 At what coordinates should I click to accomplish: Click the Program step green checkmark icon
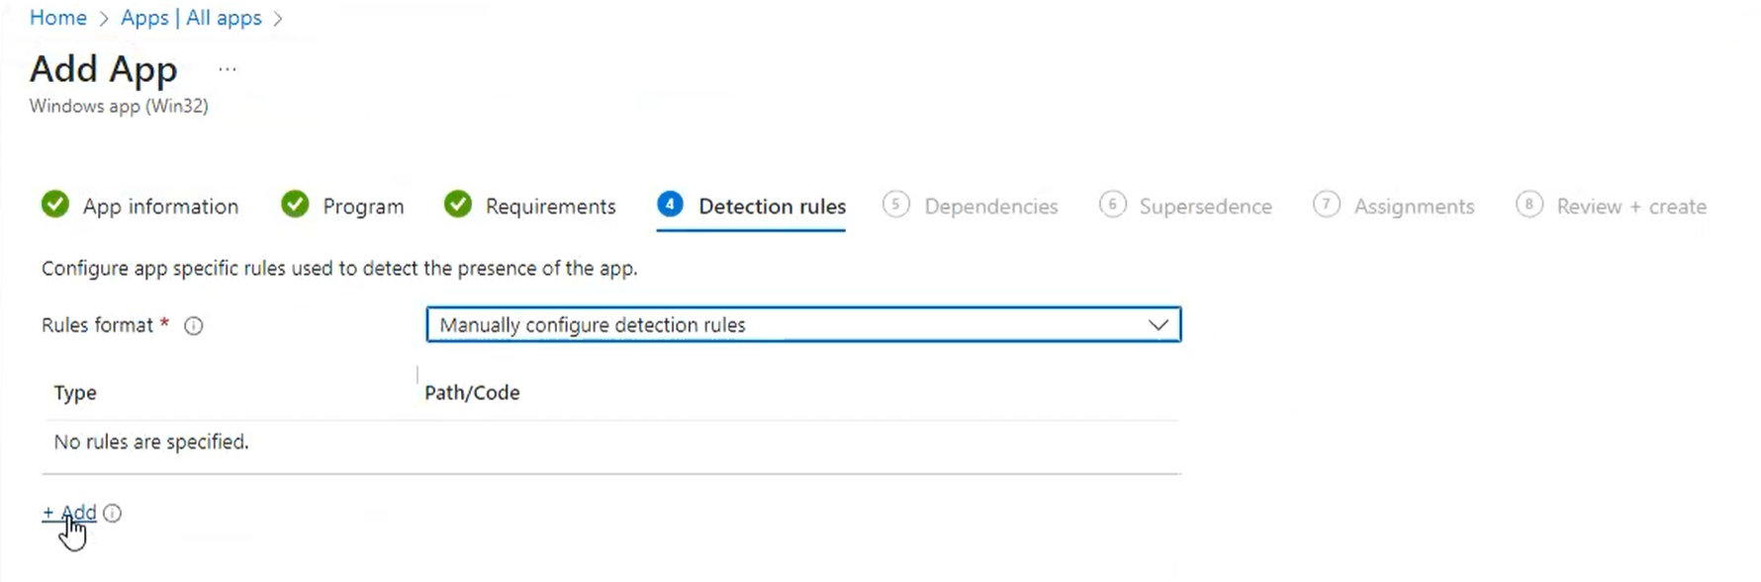[295, 205]
